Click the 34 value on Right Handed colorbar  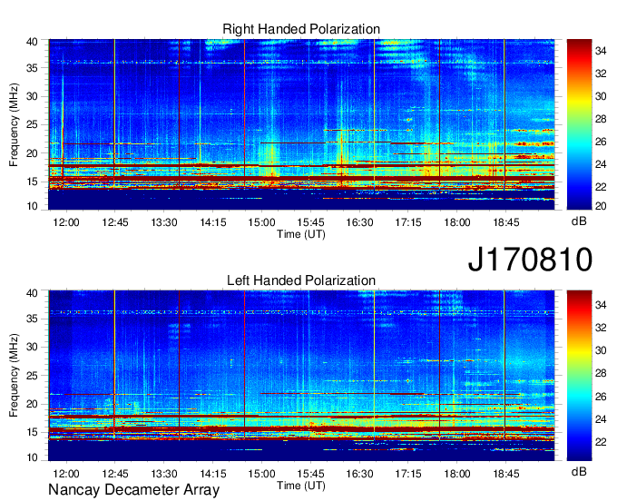(x=601, y=51)
